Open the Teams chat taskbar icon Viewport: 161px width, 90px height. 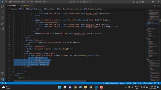coord(70,87)
